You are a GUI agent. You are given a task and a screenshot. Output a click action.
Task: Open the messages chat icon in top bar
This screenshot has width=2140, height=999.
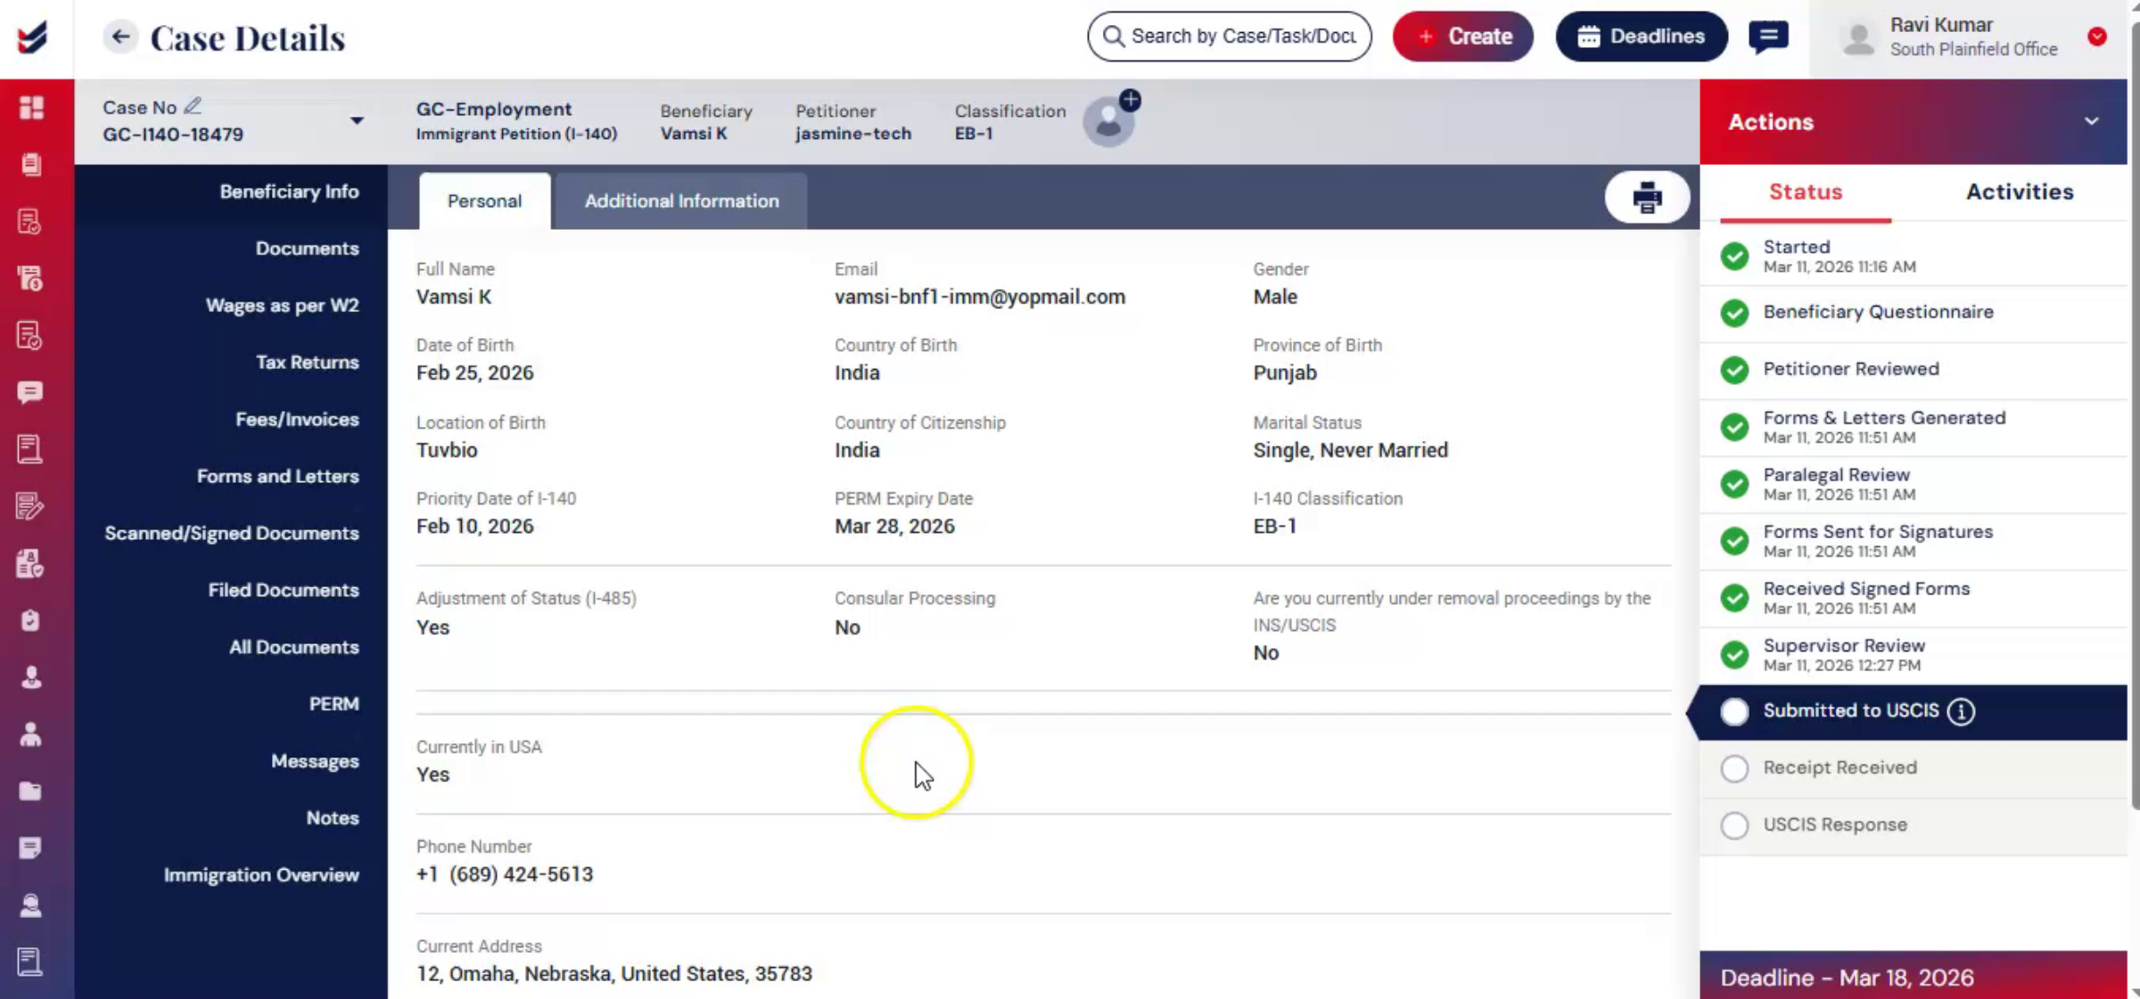(1768, 37)
